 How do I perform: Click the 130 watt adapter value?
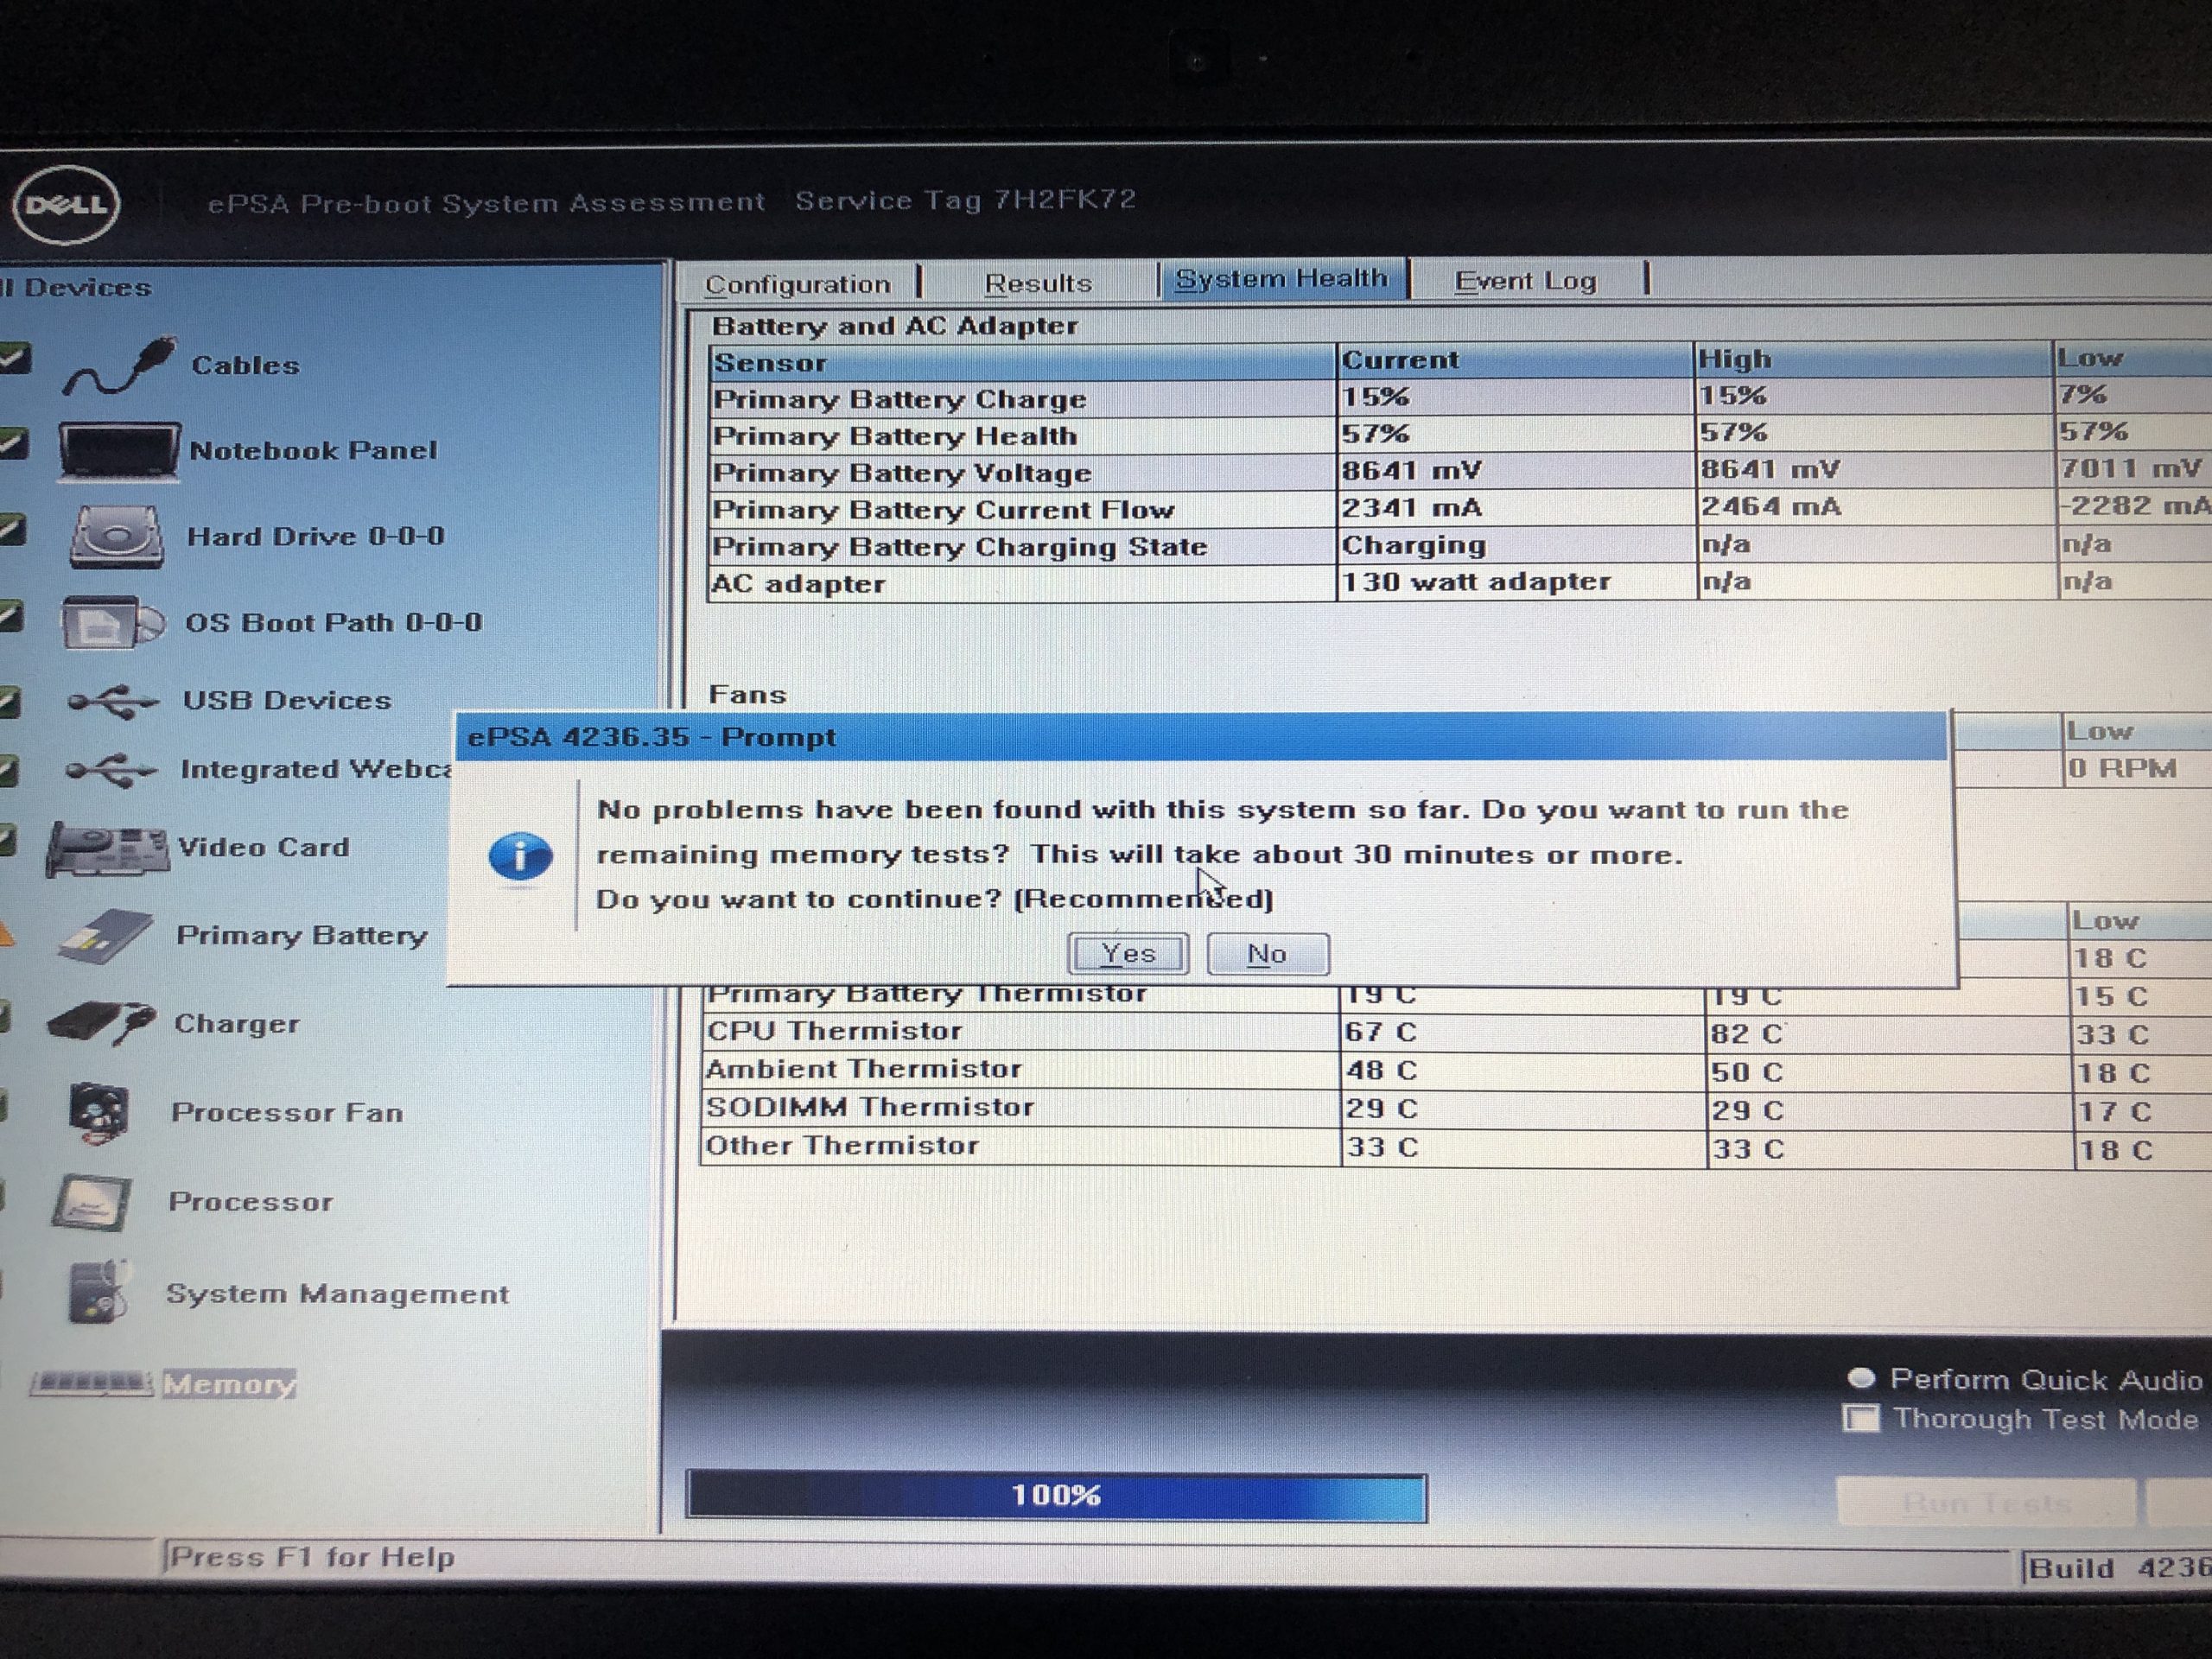click(1475, 581)
